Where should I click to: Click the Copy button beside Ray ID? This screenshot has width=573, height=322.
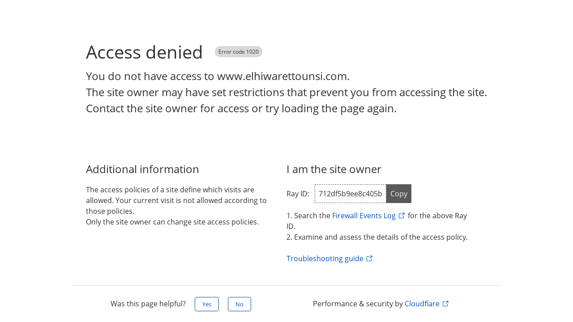[398, 194]
